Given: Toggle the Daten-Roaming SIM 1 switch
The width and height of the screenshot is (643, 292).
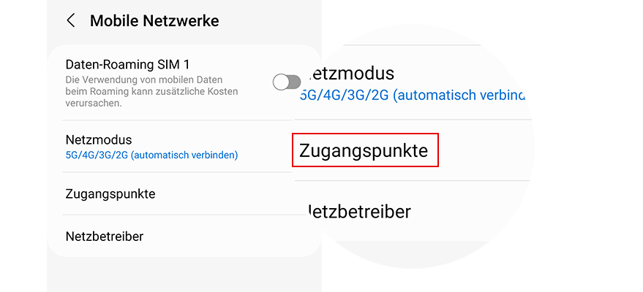Looking at the screenshot, I should [287, 82].
